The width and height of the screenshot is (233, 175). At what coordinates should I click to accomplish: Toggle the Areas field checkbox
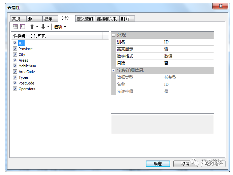click(15, 60)
